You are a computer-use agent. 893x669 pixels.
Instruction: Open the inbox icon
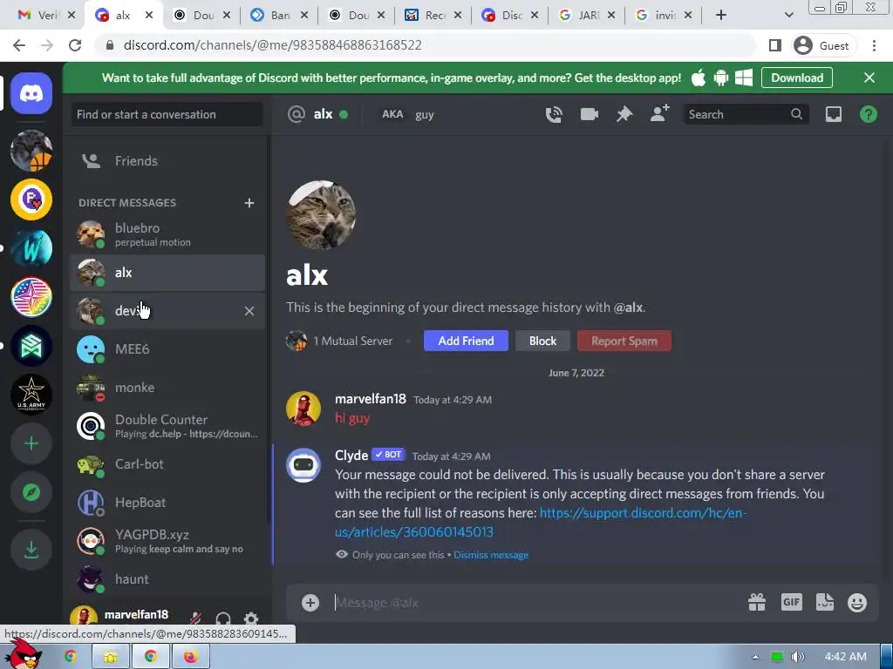pyautogui.click(x=833, y=114)
